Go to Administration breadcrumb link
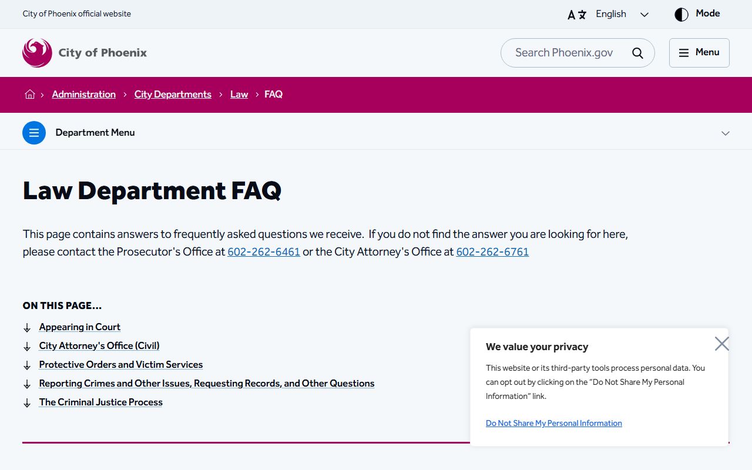 [x=84, y=94]
